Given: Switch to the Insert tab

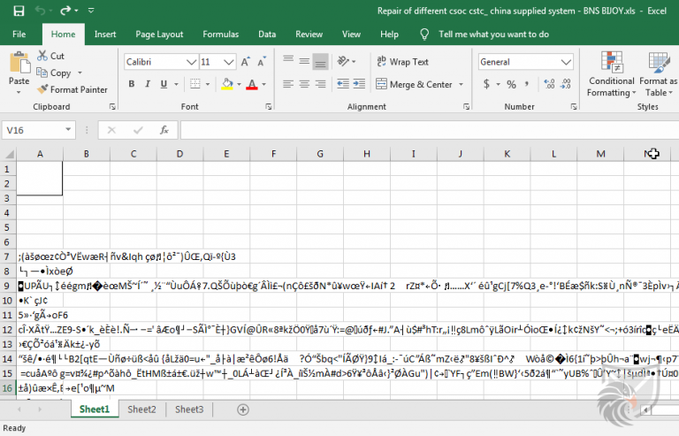Looking at the screenshot, I should pyautogui.click(x=105, y=34).
